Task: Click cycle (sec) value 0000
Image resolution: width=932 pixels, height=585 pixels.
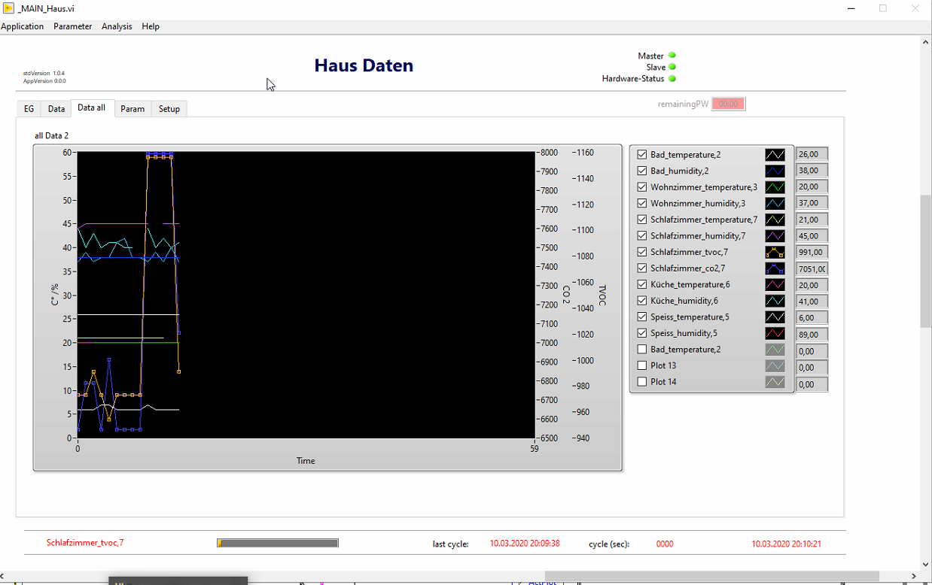Action: point(665,544)
